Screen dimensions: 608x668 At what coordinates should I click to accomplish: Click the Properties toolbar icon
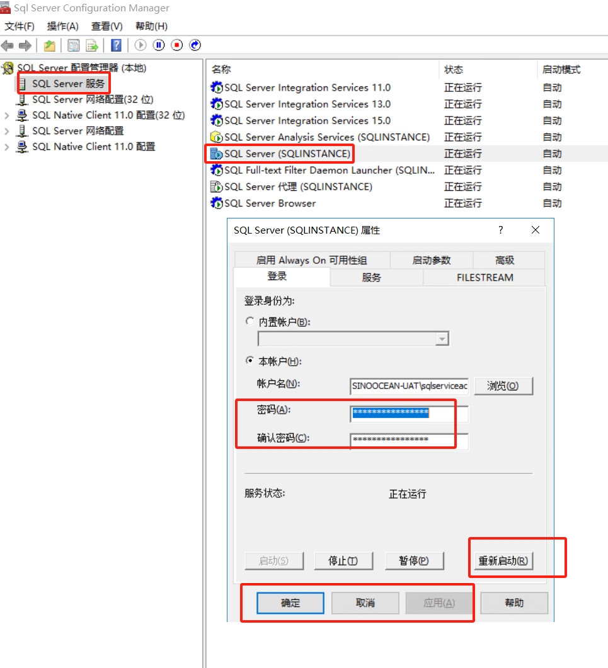click(x=74, y=45)
